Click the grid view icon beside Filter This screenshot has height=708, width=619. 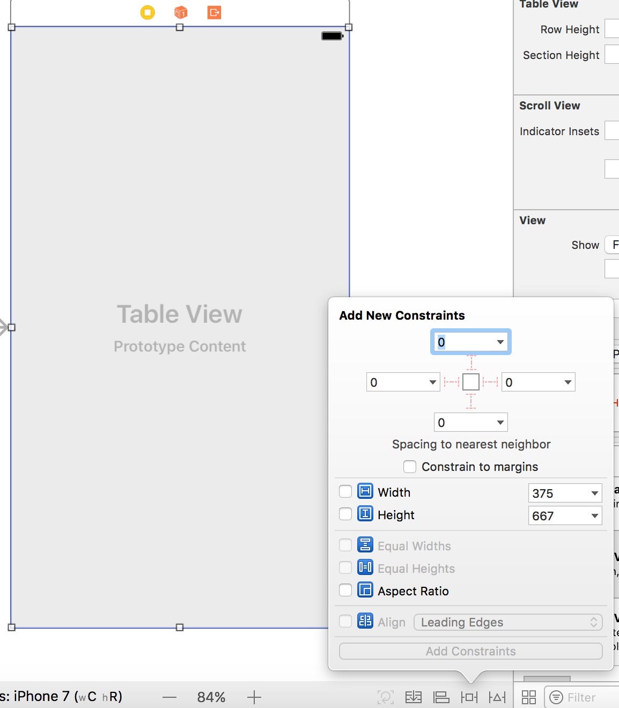pos(529,697)
